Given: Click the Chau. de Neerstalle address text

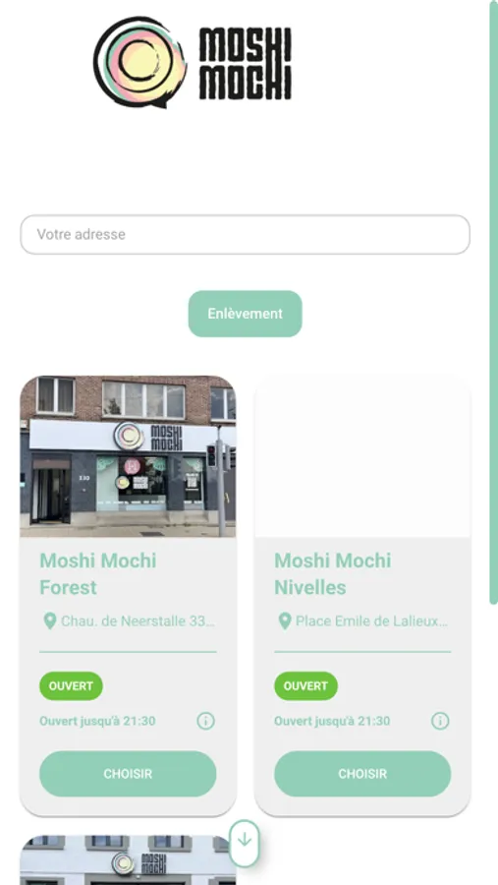Looking at the screenshot, I should coord(138,621).
